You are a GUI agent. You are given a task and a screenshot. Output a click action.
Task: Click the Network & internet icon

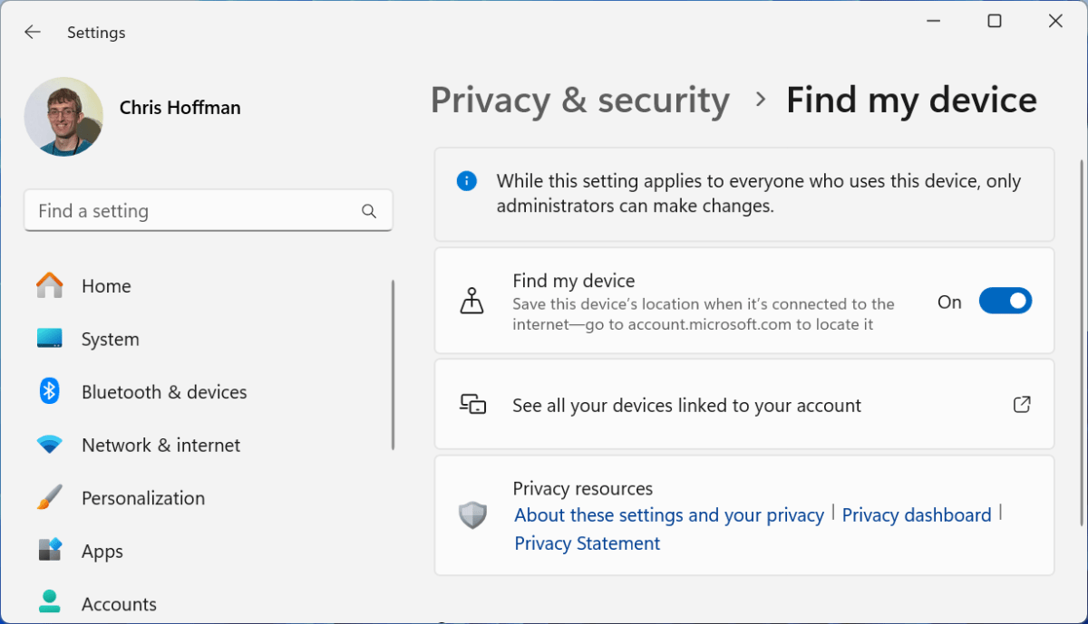pyautogui.click(x=48, y=445)
